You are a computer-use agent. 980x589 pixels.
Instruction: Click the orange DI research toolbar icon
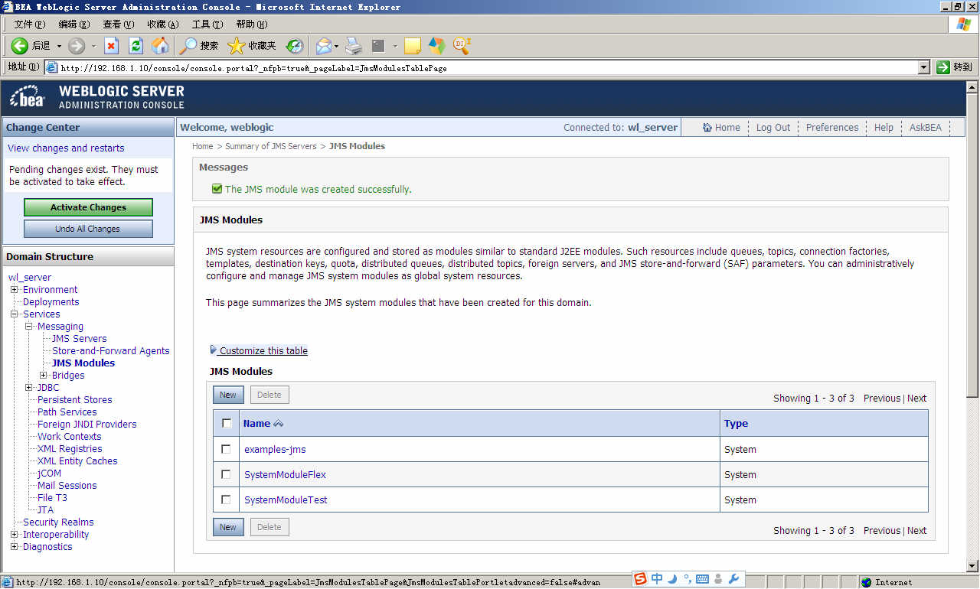pos(462,46)
